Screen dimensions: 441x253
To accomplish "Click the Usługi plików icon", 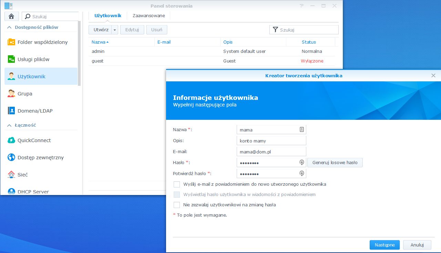I will pos(11,59).
